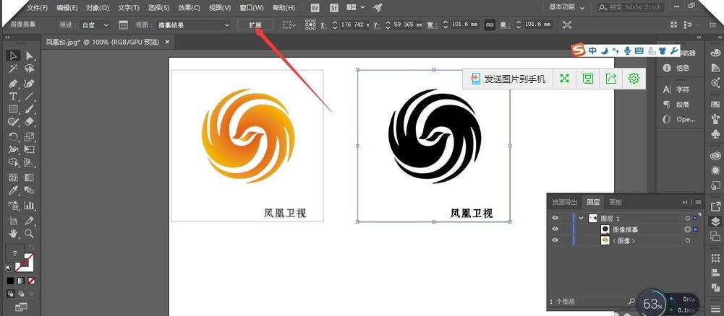This screenshot has height=316, width=724.
Task: Click the fill color swatch in toolbox
Action: 14,253
